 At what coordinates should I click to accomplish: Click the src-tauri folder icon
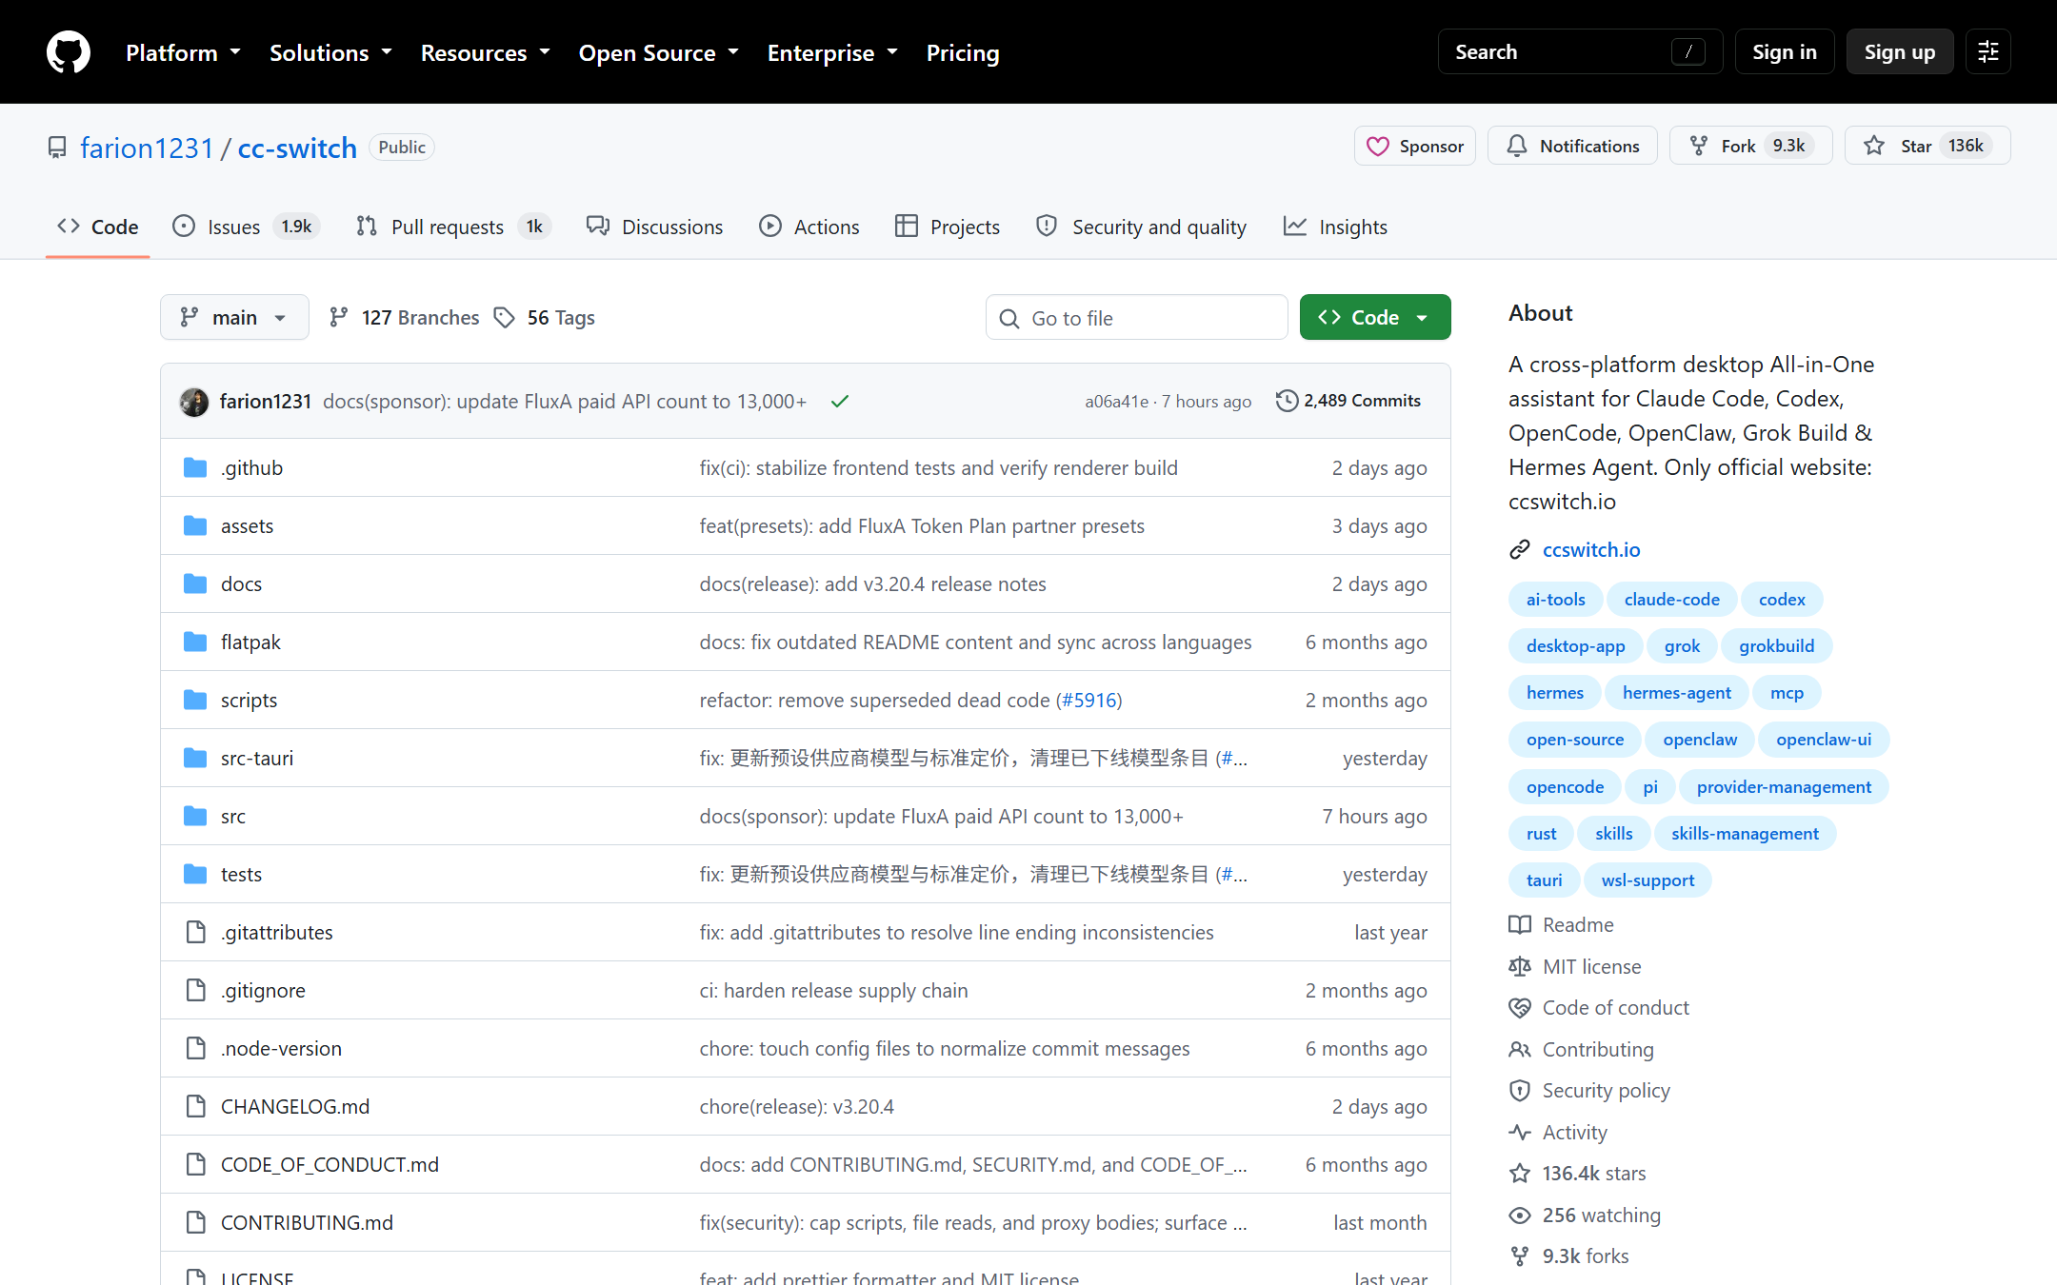(195, 758)
